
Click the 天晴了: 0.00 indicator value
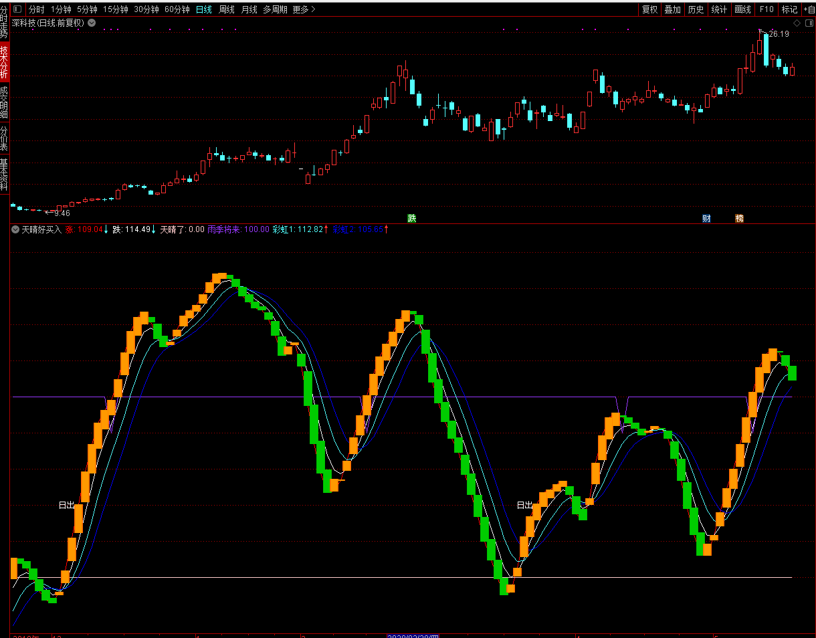(182, 229)
